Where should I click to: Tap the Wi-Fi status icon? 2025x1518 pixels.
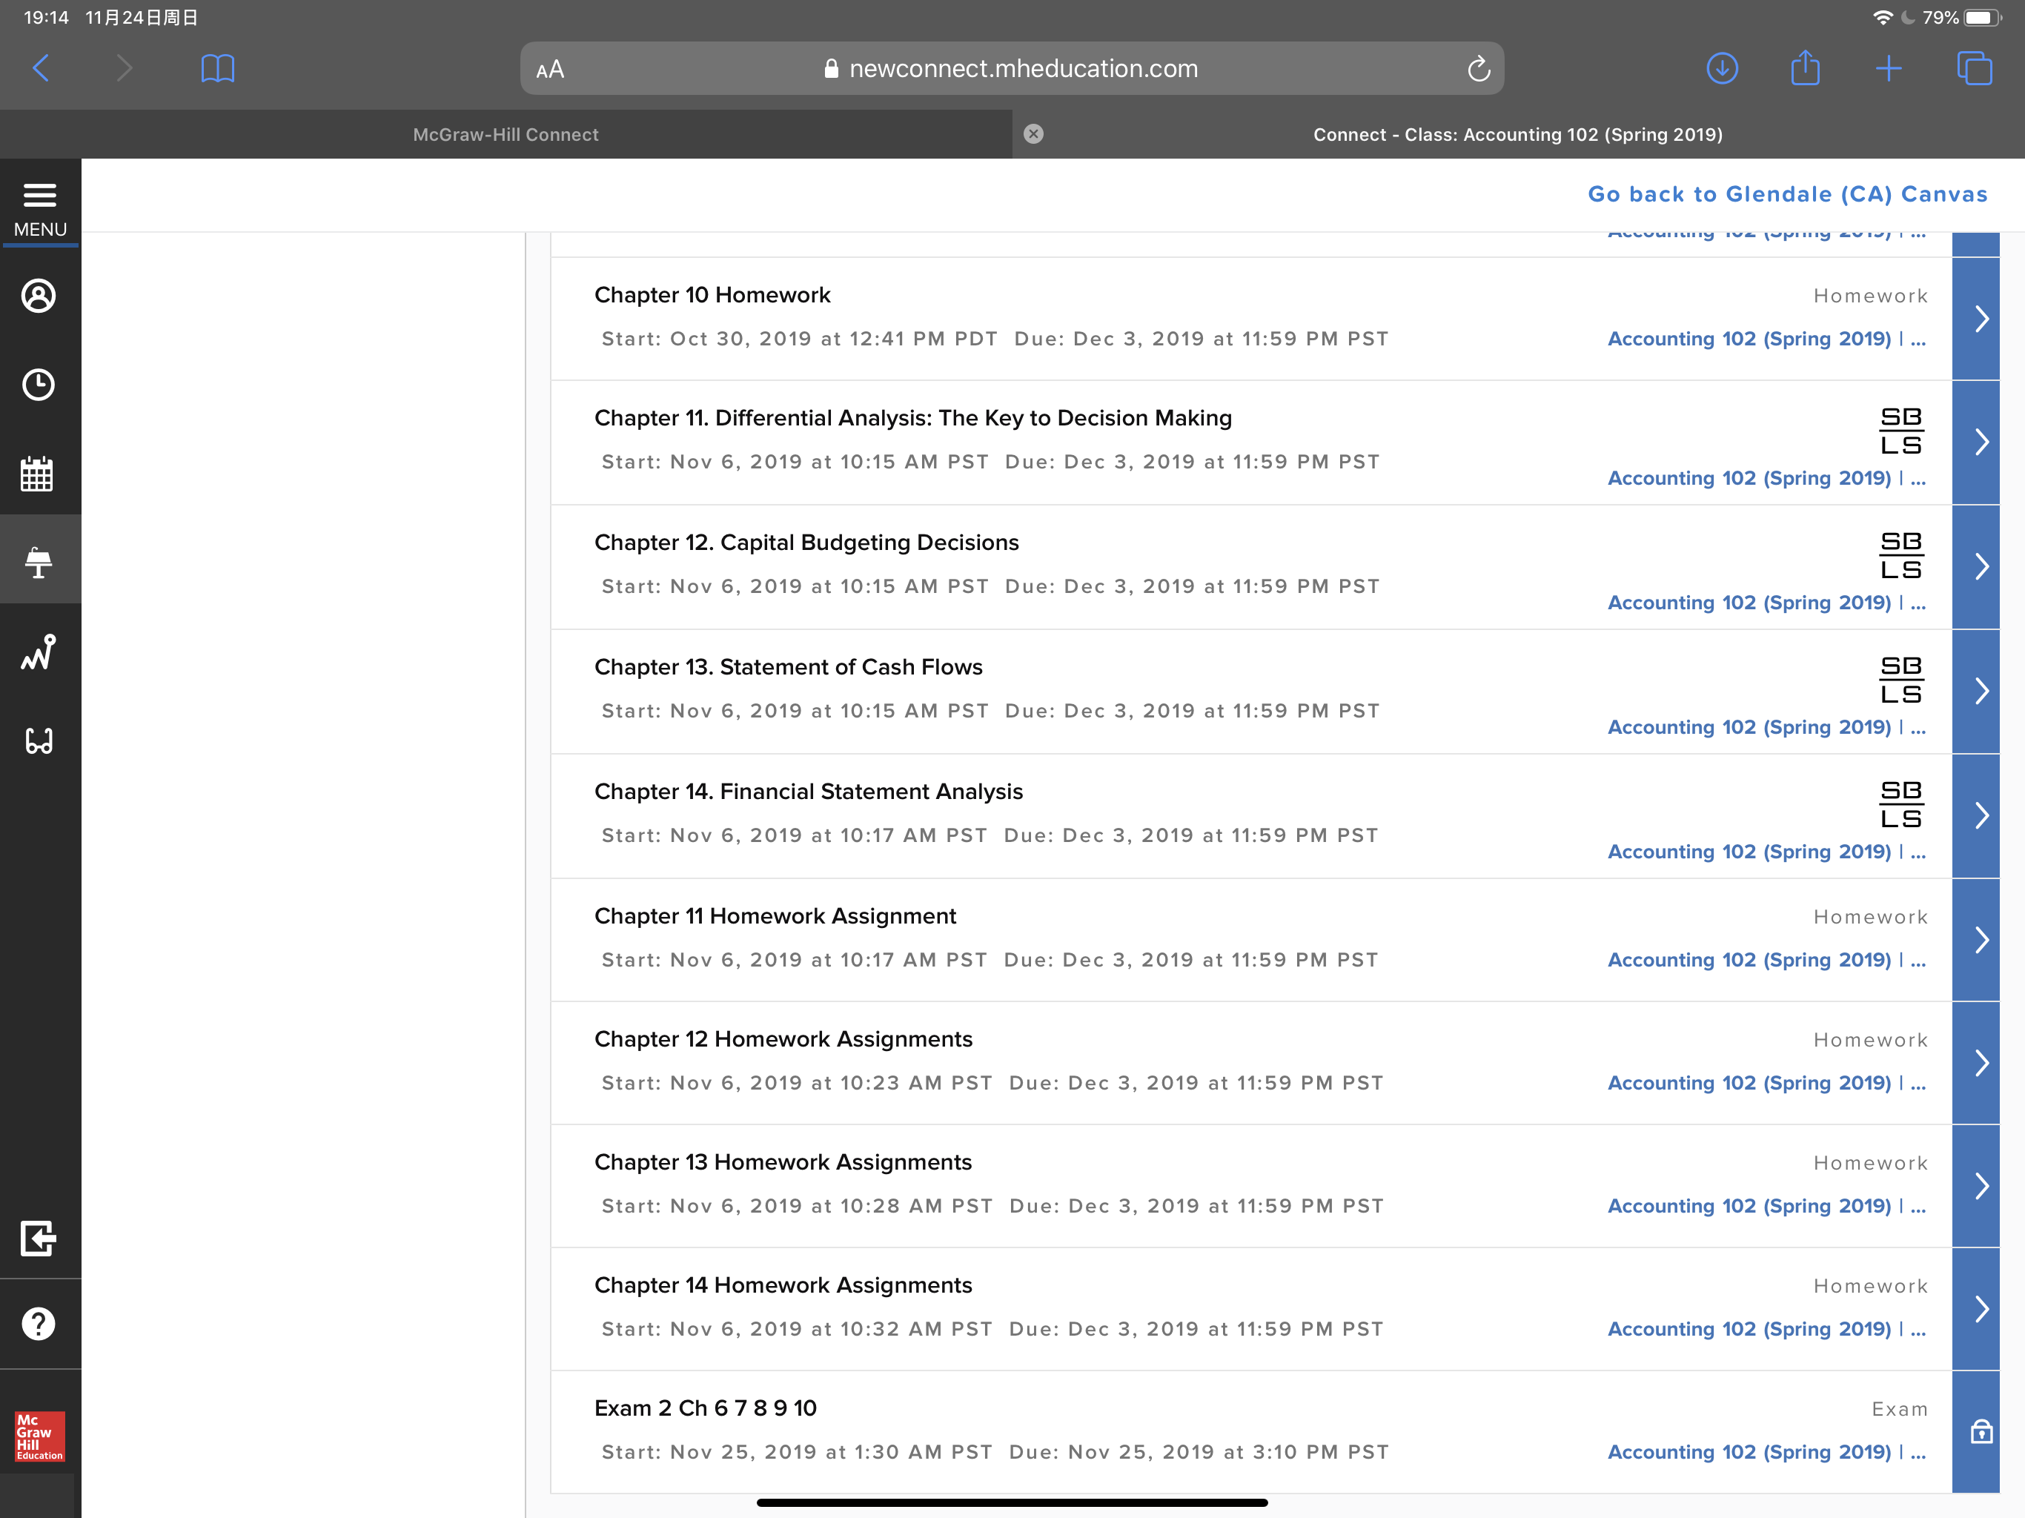click(x=1882, y=17)
